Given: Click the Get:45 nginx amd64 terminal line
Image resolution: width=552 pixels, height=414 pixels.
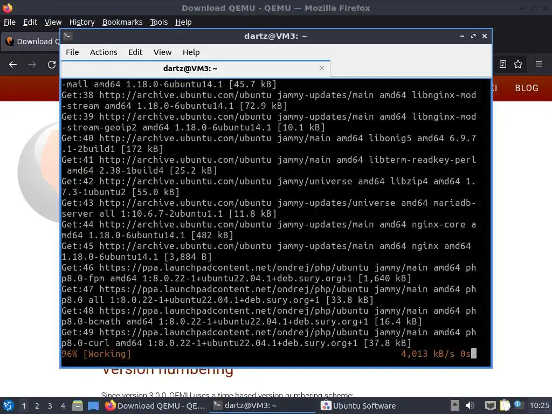Looking at the screenshot, I should click(266, 251).
